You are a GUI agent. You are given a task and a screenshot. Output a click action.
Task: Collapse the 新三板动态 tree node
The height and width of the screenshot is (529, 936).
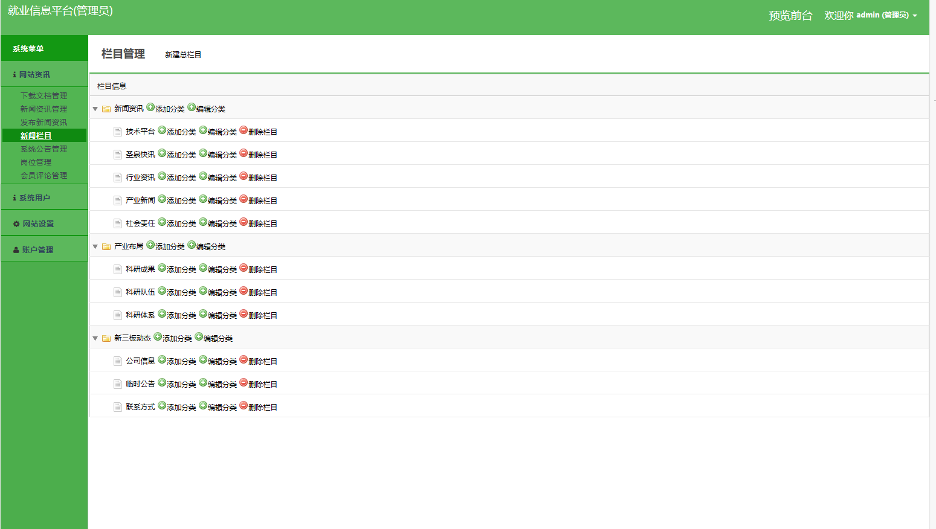95,339
